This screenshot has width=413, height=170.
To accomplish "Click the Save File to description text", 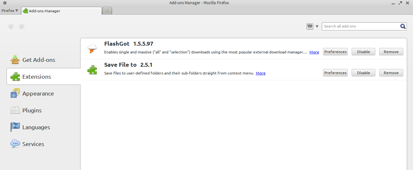I will coord(179,73).
